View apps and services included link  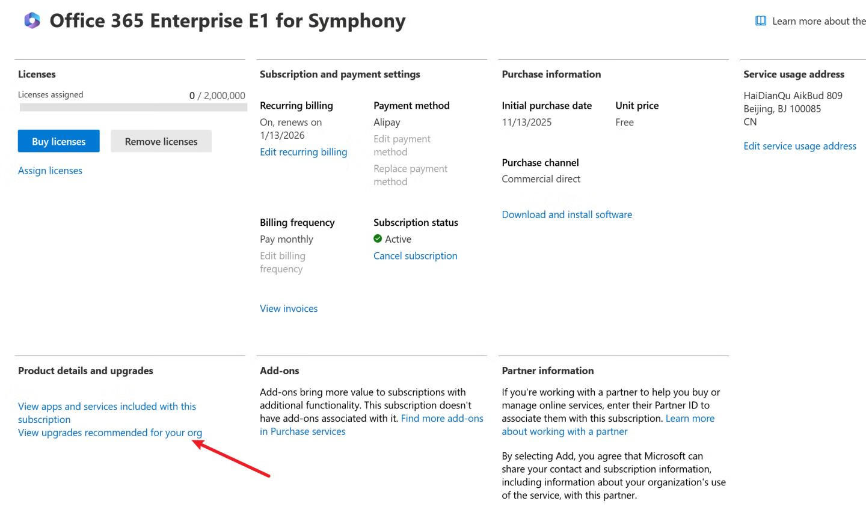click(x=106, y=407)
